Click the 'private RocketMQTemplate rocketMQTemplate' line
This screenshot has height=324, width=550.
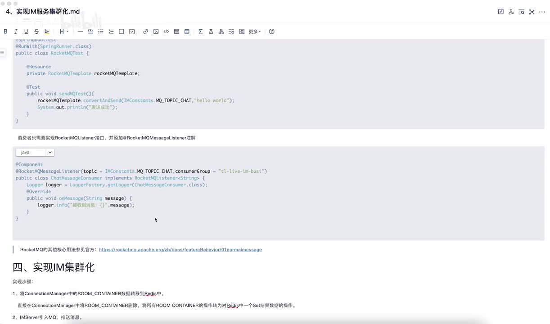tap(83, 73)
